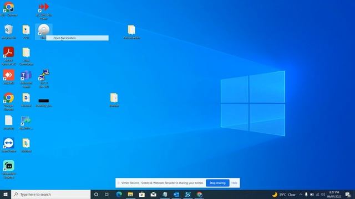Open the Mail app from the taskbar
This screenshot has height=199, width=355.
pos(154,195)
